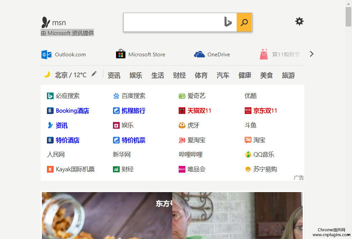Open the 生活 navigation tab
The width and height of the screenshot is (352, 239).
(x=158, y=75)
